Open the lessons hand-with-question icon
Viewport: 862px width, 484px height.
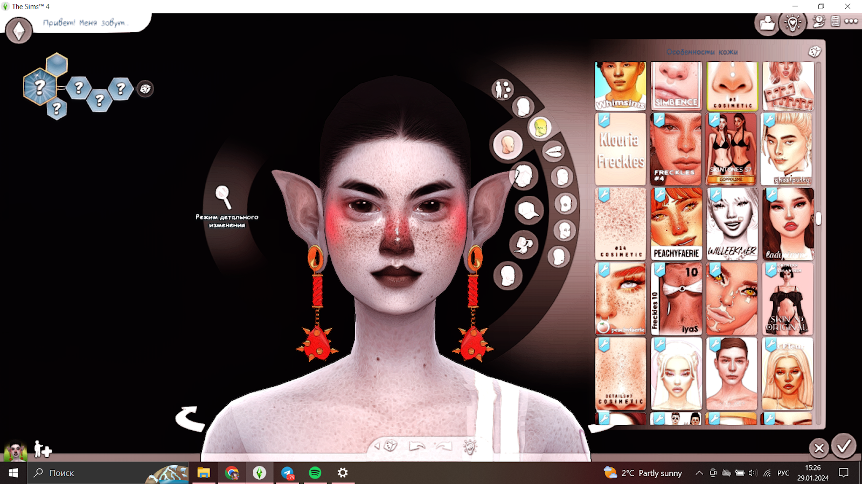tap(819, 22)
